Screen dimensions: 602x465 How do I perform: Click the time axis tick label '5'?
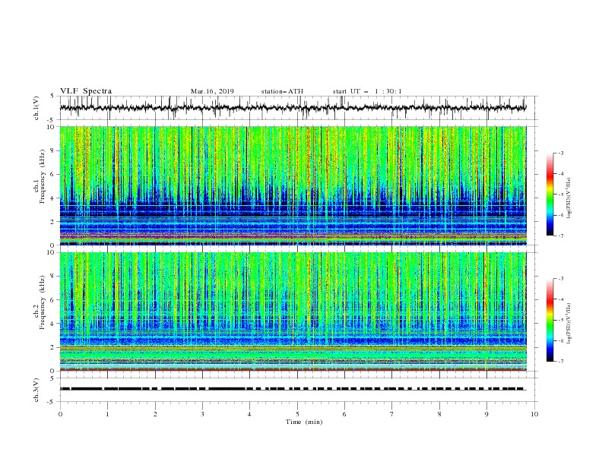click(297, 414)
